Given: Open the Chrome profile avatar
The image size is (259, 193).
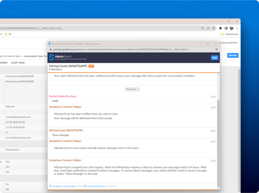Looking at the screenshot, I should [x=232, y=28].
